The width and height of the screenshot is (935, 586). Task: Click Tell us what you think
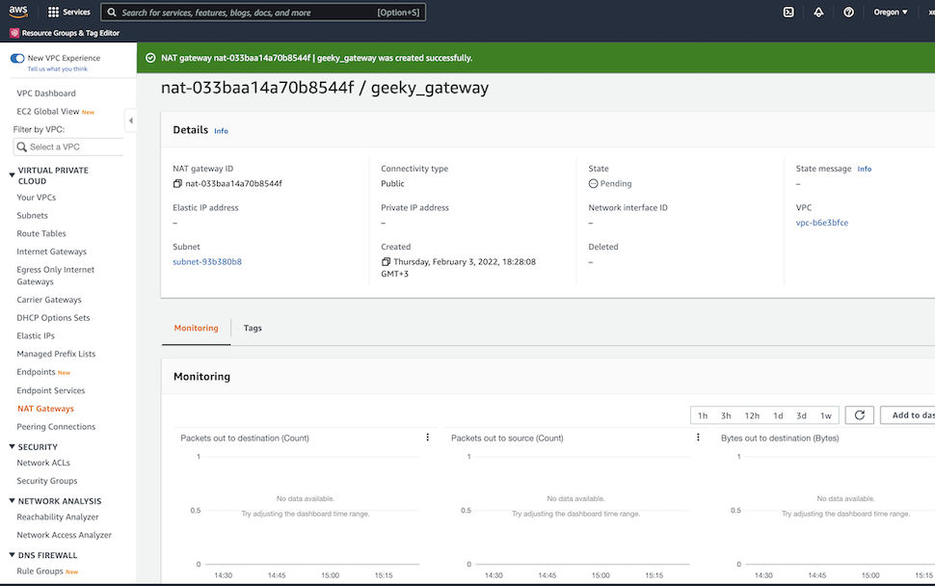tap(57, 69)
